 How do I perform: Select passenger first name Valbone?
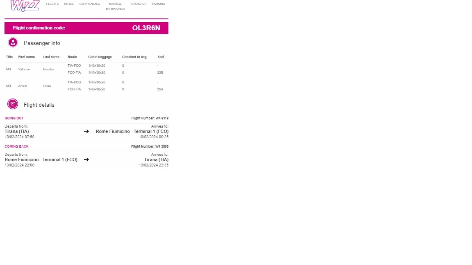(x=24, y=69)
